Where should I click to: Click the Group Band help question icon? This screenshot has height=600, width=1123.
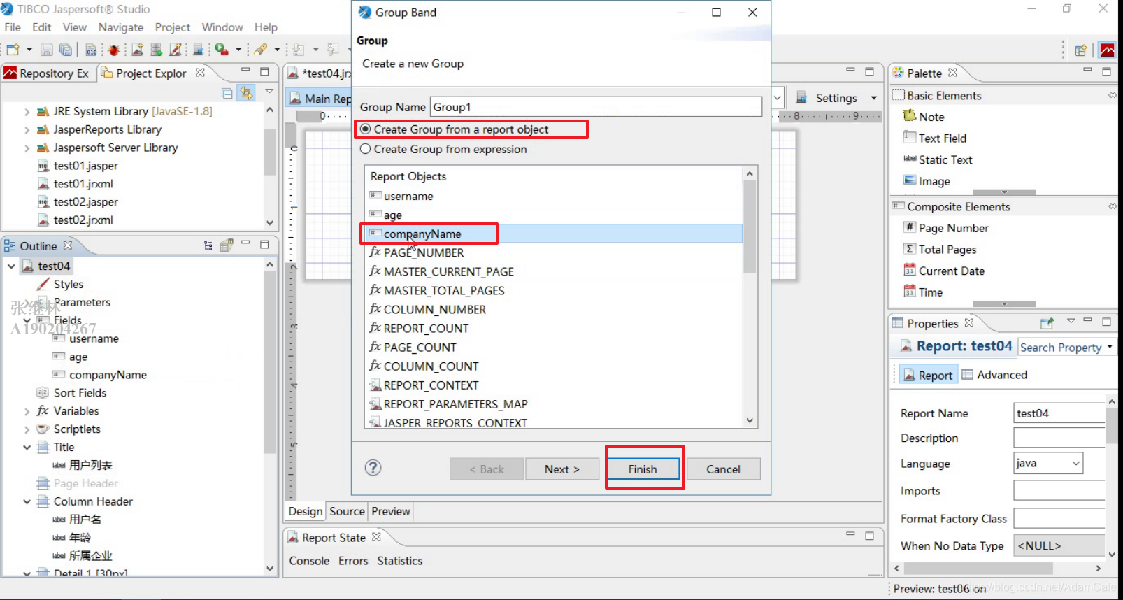(373, 468)
